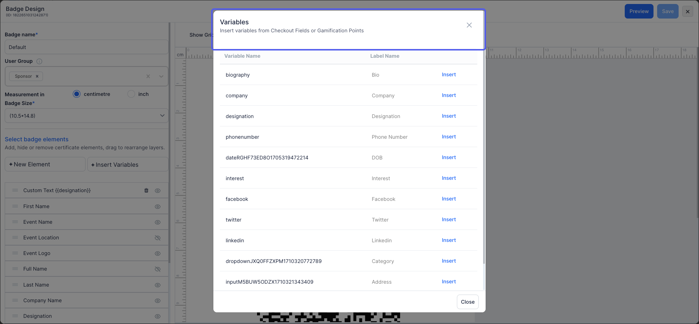
Task: Clear all selected user groups
Action: (148, 76)
